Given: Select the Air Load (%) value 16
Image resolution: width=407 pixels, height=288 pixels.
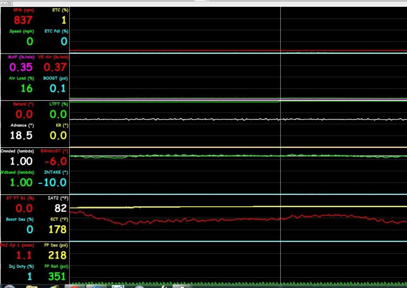Looking at the screenshot, I should tap(27, 88).
